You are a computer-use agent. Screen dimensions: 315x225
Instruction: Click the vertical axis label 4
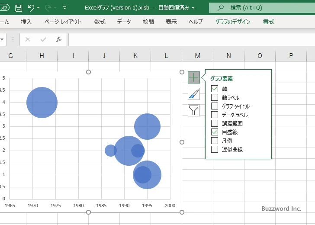click(x=3, y=102)
